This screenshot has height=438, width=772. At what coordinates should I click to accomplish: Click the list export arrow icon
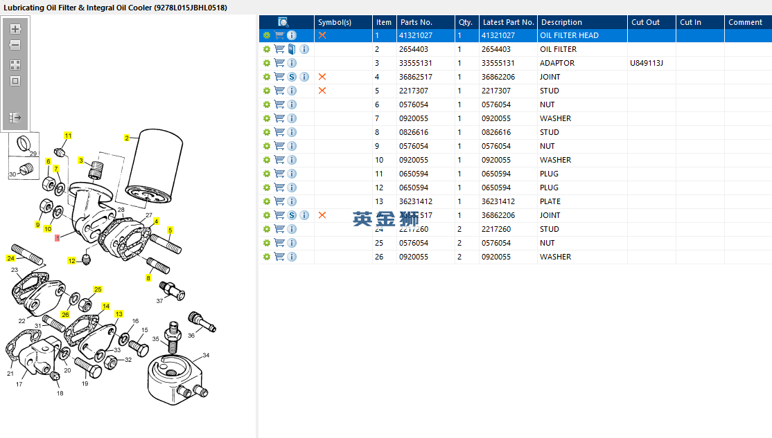(x=15, y=118)
